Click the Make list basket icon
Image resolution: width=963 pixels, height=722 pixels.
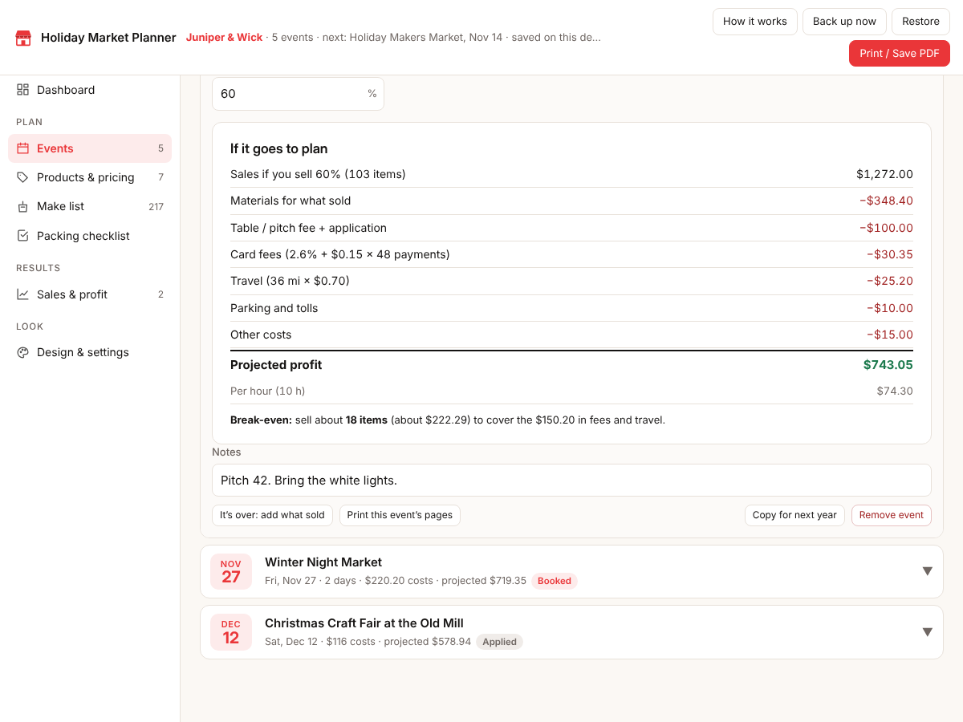22,206
